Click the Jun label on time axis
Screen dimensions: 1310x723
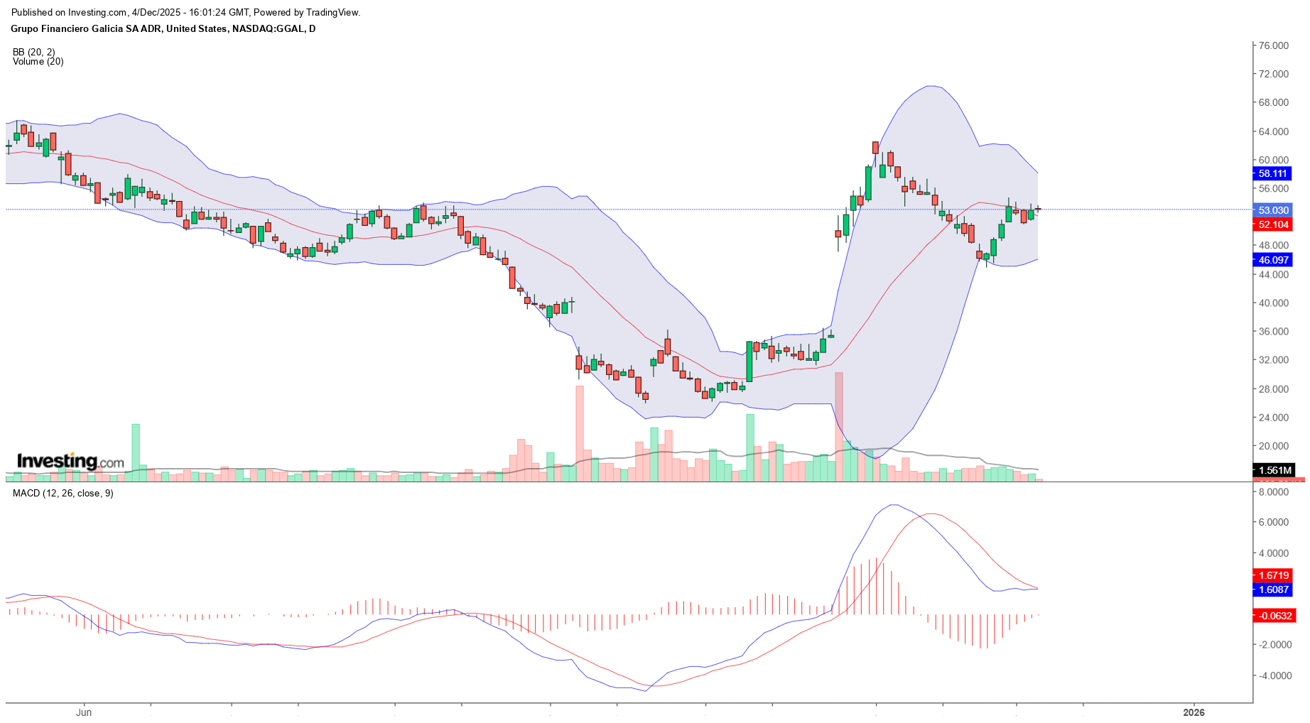(x=84, y=712)
